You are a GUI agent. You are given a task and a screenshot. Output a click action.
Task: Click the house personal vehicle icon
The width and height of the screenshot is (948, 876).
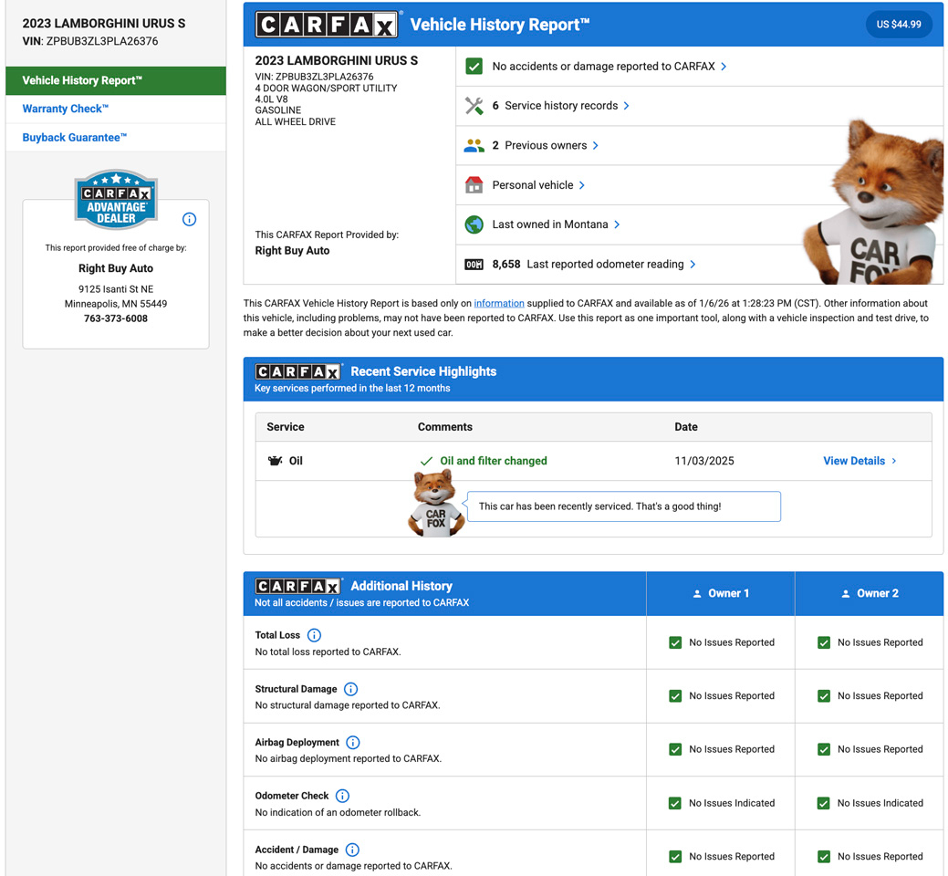click(x=474, y=185)
